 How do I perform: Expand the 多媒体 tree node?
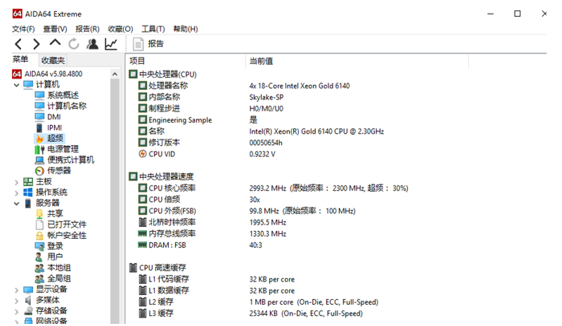tap(16, 301)
